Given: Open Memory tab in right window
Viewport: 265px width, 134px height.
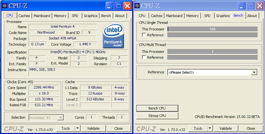Looking at the screenshot, I should 192,16.
